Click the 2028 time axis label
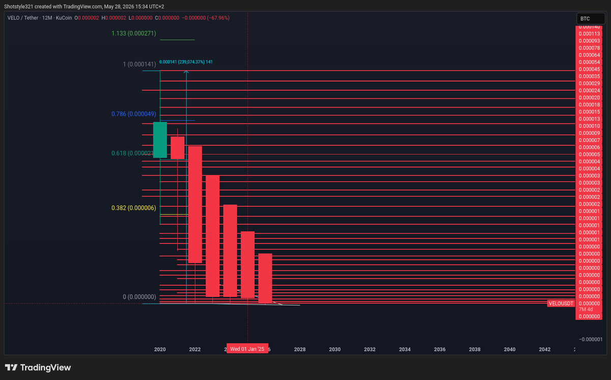The height and width of the screenshot is (380, 611). pyautogui.click(x=300, y=349)
